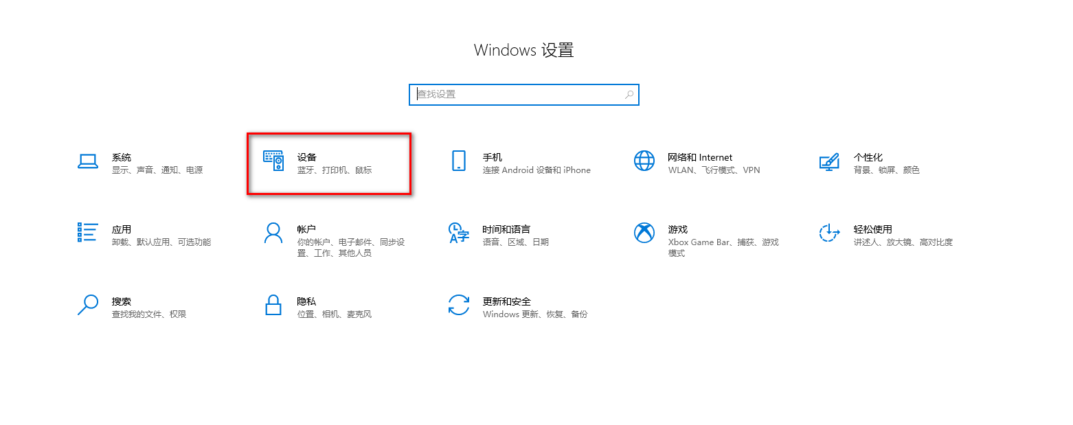Open the Windows 更新、恢复、备份 description link
Screen dimensions: 1073x425
(x=534, y=314)
